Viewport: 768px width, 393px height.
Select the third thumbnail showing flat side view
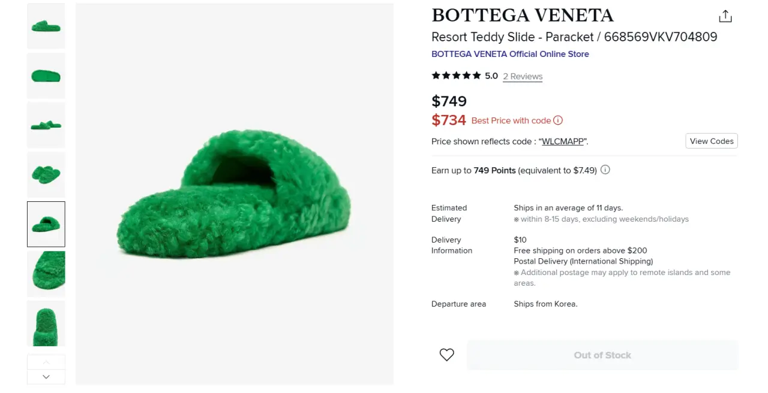tap(46, 125)
